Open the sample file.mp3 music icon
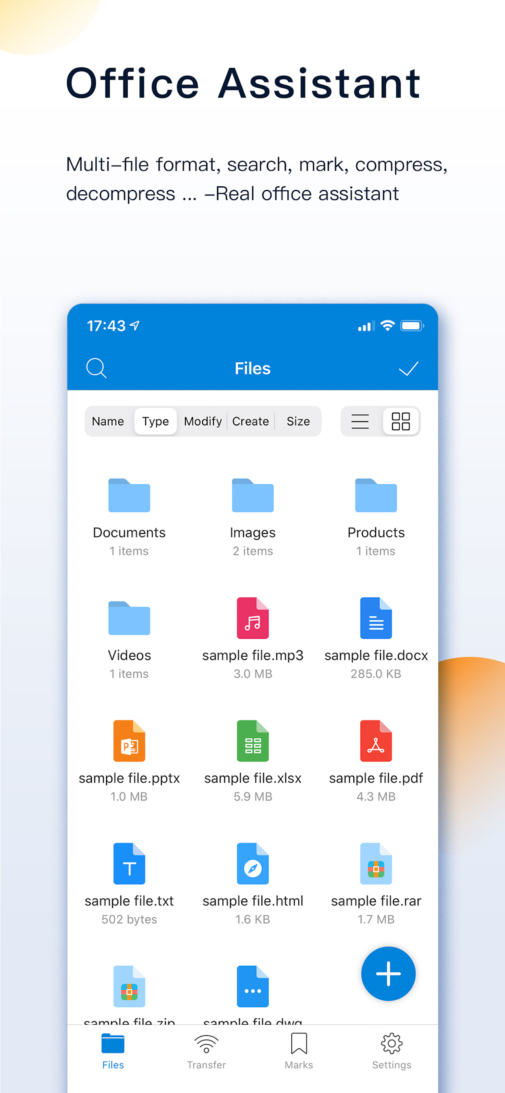Viewport: 505px width, 1093px height. (x=252, y=618)
